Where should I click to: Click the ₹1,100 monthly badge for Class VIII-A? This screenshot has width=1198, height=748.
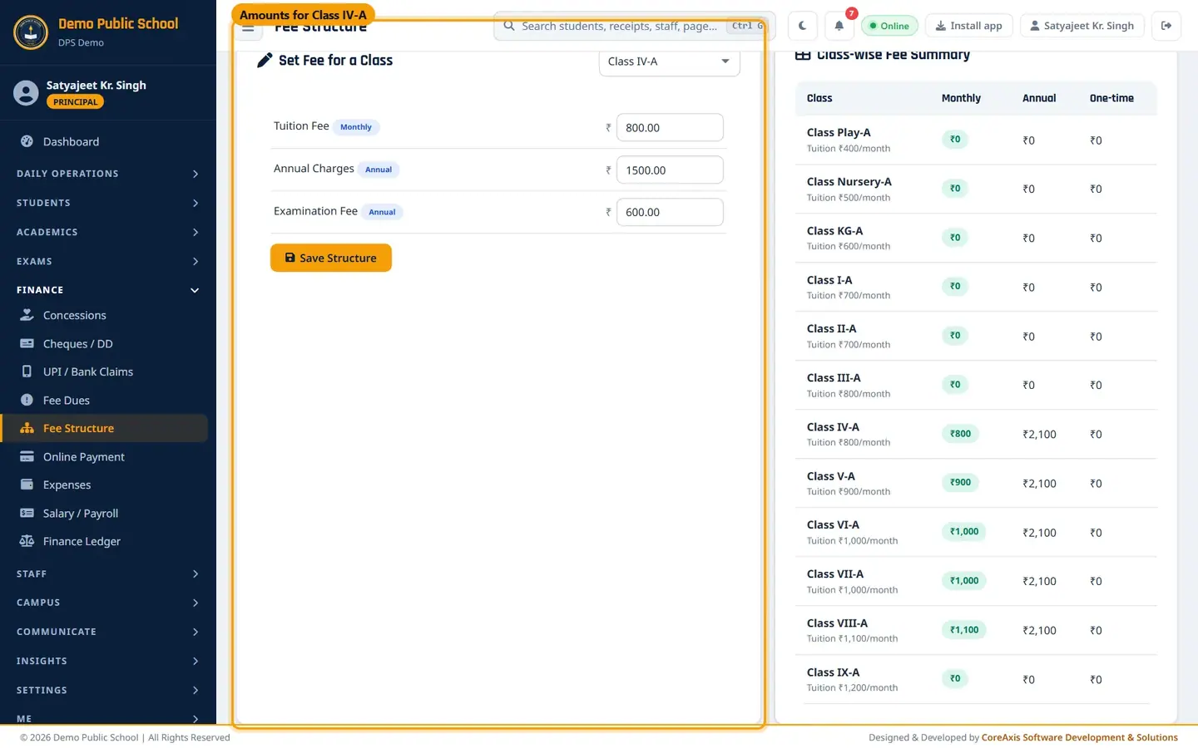pyautogui.click(x=964, y=630)
